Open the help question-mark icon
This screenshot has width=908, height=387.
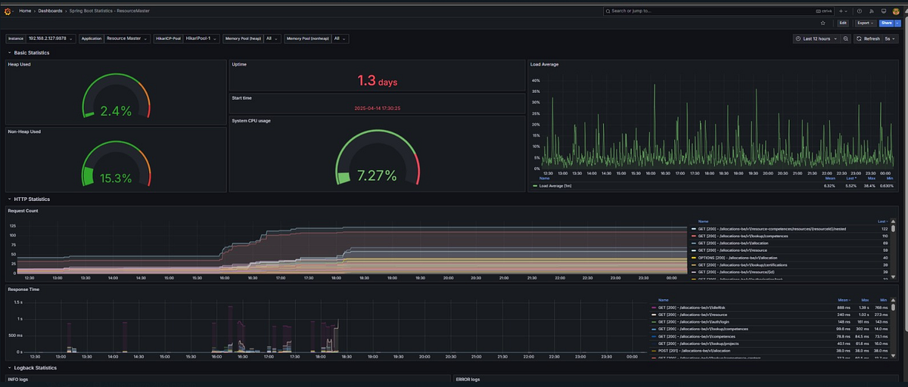tap(859, 11)
